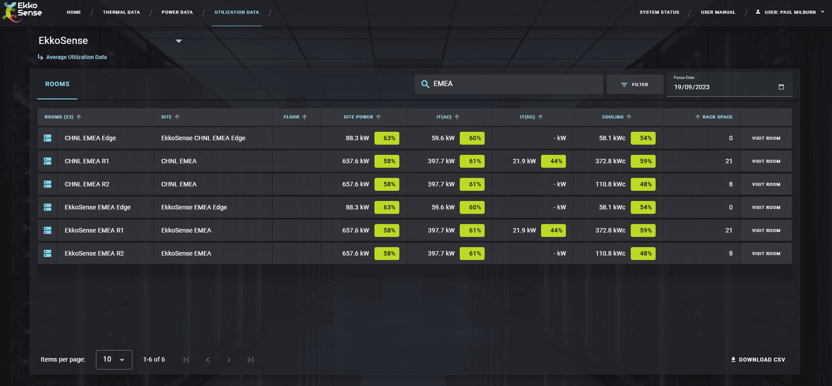This screenshot has width=832, height=386.
Task: Click Average Utilization Data breadcrumb
Action: tap(76, 57)
